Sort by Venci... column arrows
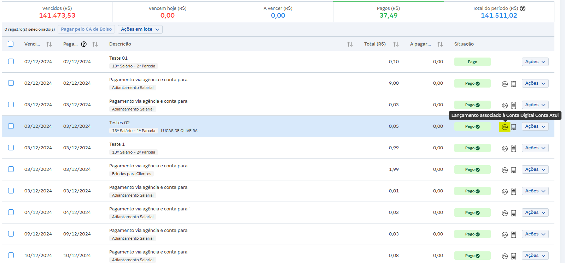565x263 pixels. (49, 44)
